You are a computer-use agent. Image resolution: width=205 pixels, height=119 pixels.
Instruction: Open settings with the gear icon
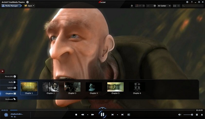[x=187, y=2]
